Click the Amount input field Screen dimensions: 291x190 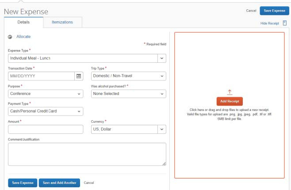click(46, 129)
